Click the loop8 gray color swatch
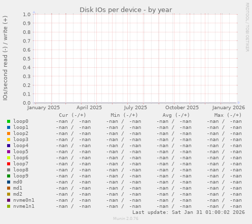 (9, 170)
